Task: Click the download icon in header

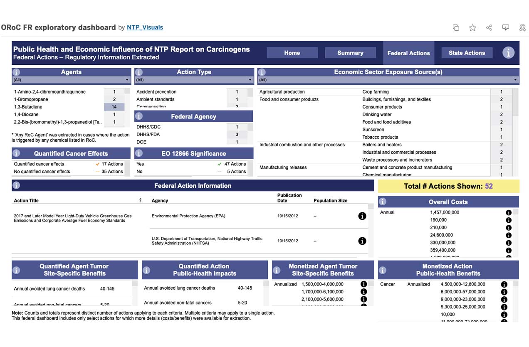Action: click(x=506, y=27)
